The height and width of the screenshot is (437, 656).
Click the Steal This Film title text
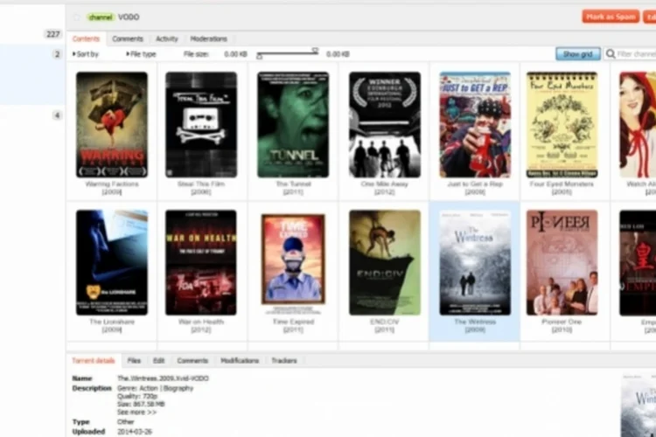201,184
